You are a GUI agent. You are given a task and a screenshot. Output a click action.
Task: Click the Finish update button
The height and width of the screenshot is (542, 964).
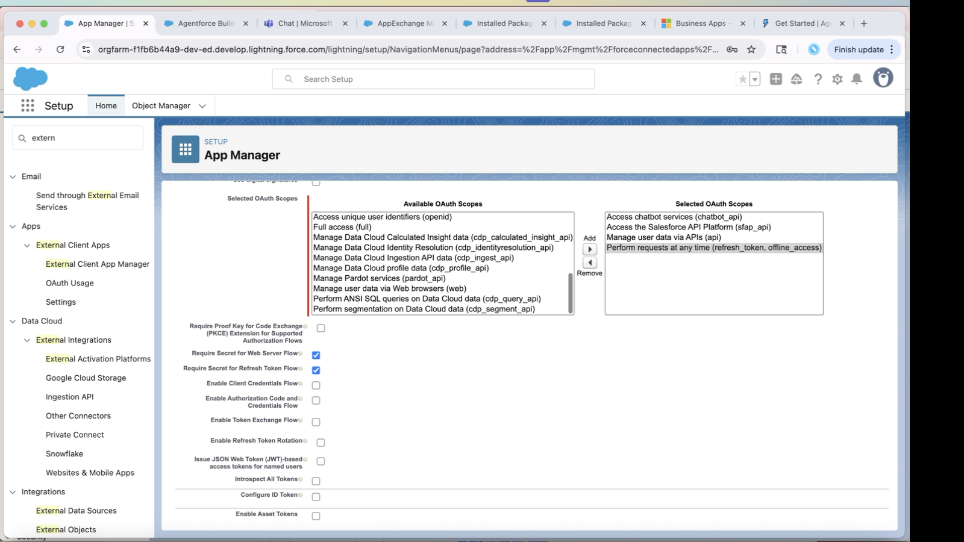coord(859,49)
